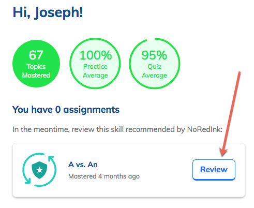Click the Review button
Viewport: 254px width, 208px height.
214,170
